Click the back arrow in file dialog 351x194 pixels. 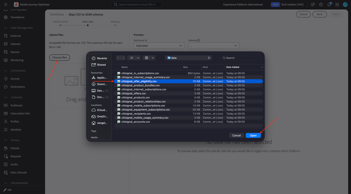[118, 58]
